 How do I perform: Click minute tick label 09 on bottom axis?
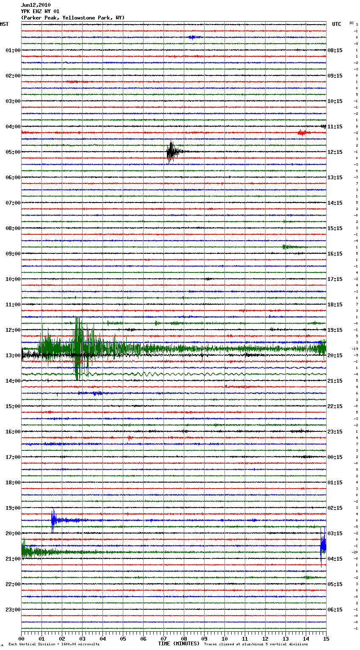(x=204, y=639)
